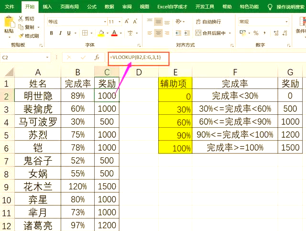This screenshot has height=231, width=306.
Task: Apply red font color
Action: pyautogui.click(x=114, y=33)
